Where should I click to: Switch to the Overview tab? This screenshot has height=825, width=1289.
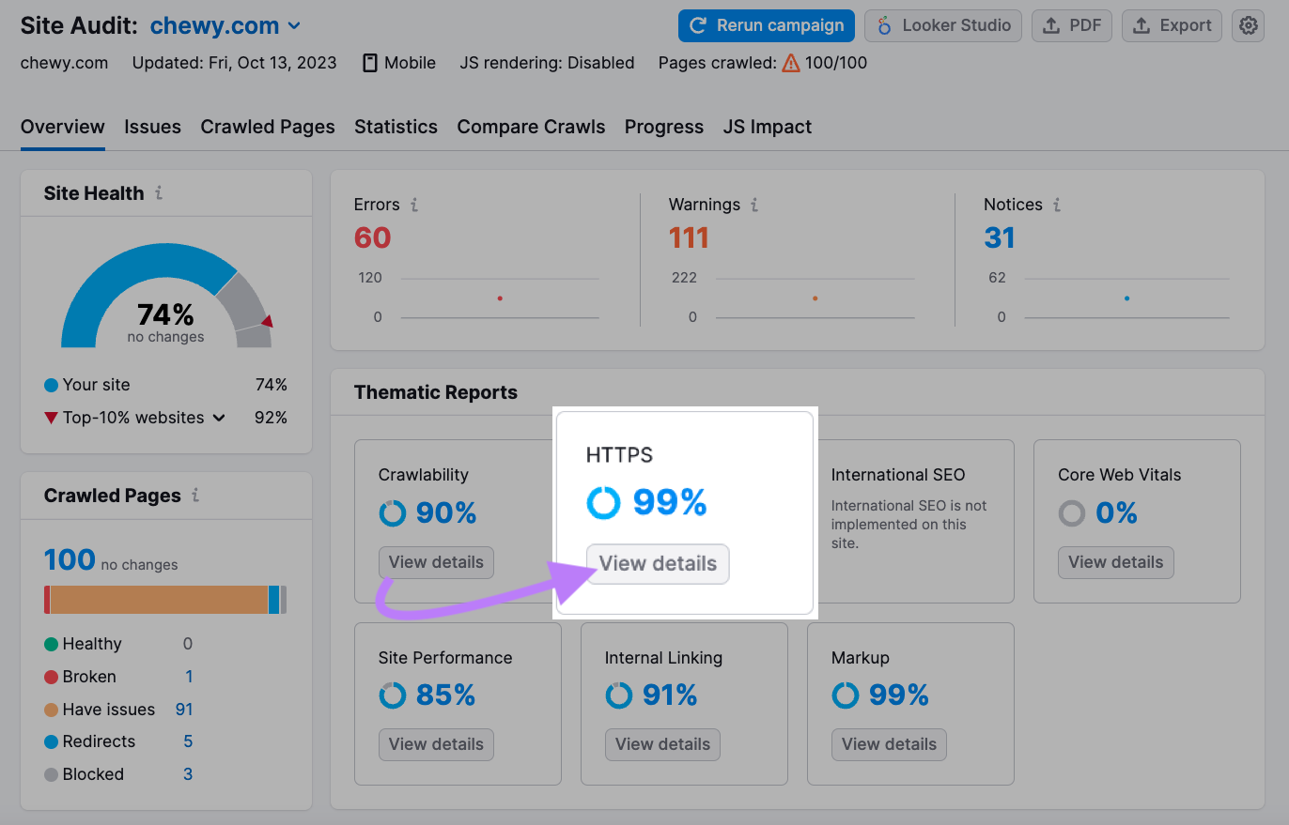(63, 127)
